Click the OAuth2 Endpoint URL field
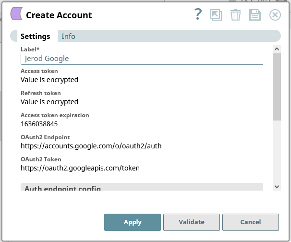291x242 pixels. coord(91,146)
